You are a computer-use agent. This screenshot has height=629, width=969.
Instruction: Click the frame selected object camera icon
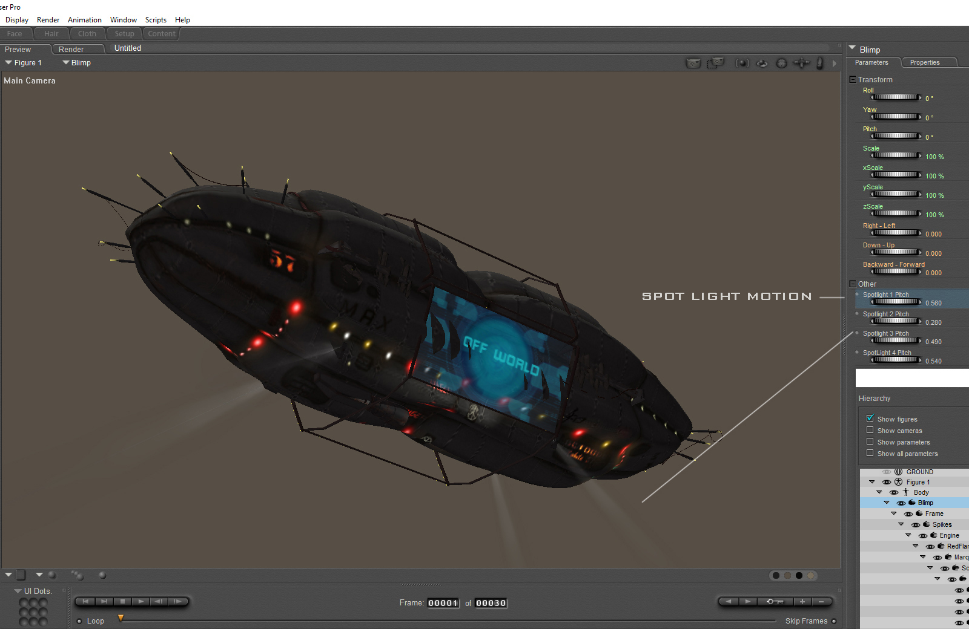742,63
